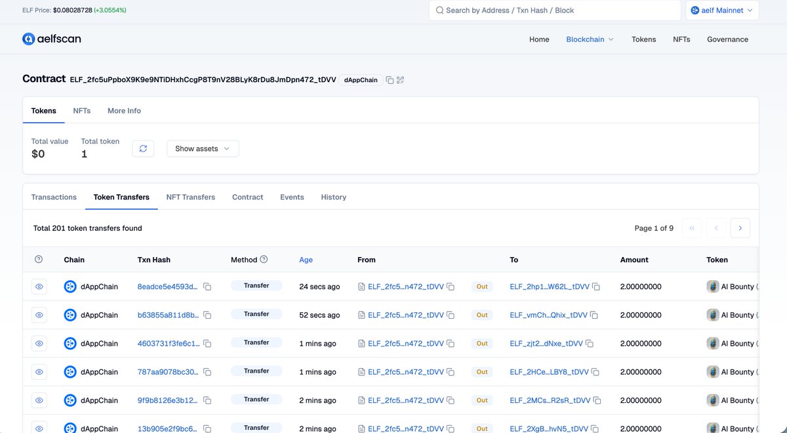Click dAppChain icon in first row
The height and width of the screenshot is (433, 787).
pyautogui.click(x=70, y=287)
